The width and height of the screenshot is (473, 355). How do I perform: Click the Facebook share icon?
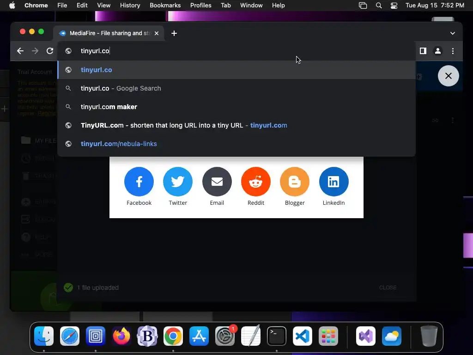[x=139, y=182]
